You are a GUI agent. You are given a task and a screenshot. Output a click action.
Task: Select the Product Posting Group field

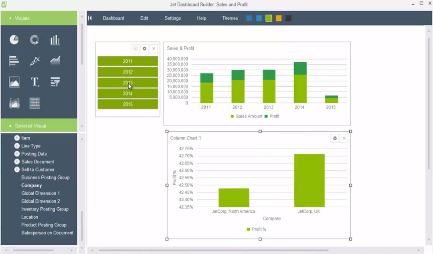pos(44,225)
